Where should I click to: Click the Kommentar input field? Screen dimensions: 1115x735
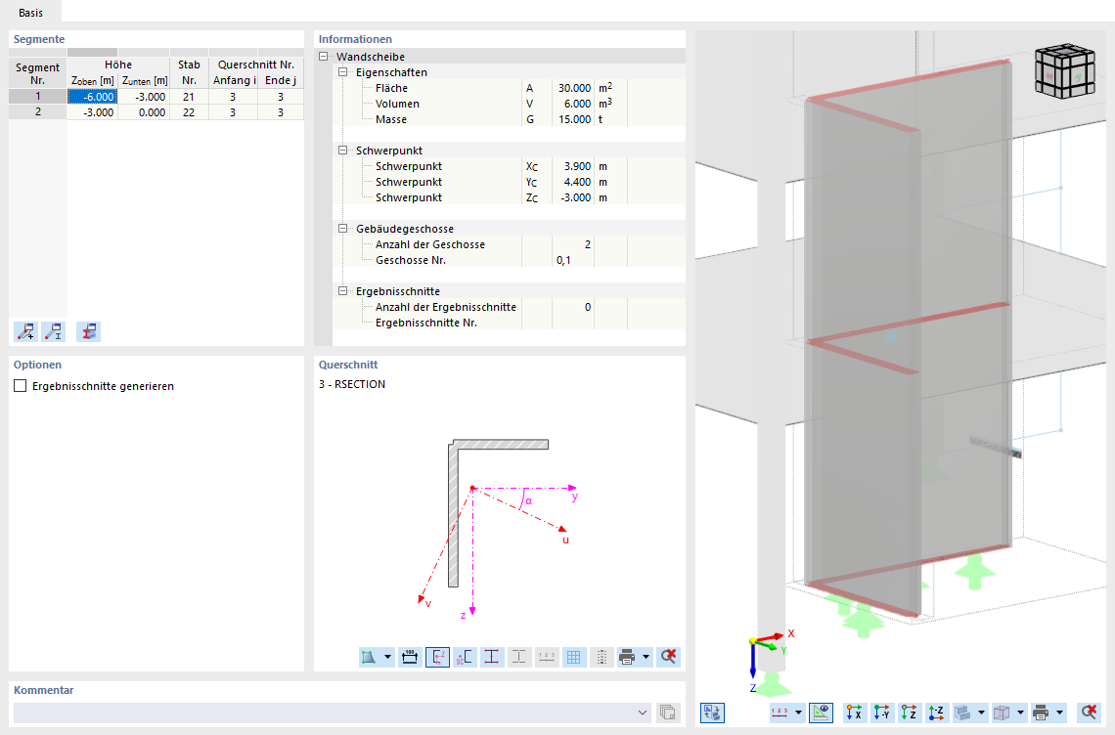[333, 713]
